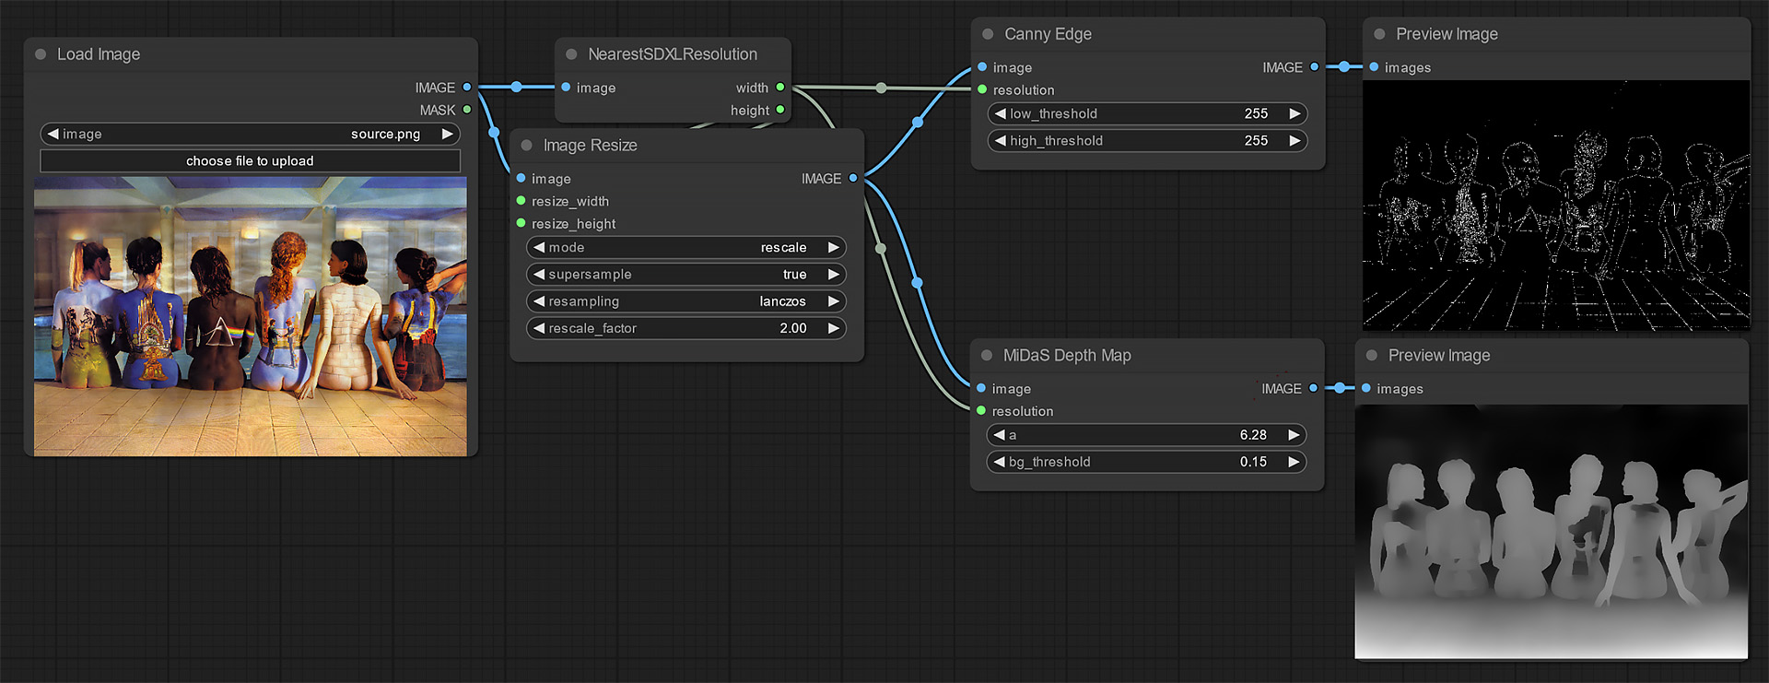Viewport: 1769px width, 683px height.
Task: Collapse the bottom Preview Image node next to MiDaS Depth Map
Action: coord(1372,356)
